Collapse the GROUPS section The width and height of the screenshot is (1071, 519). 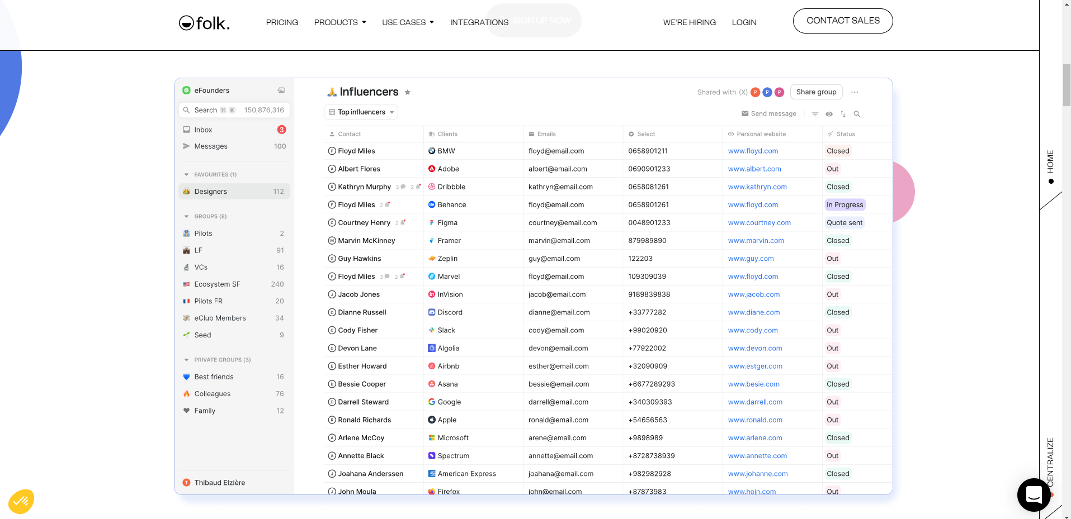187,217
